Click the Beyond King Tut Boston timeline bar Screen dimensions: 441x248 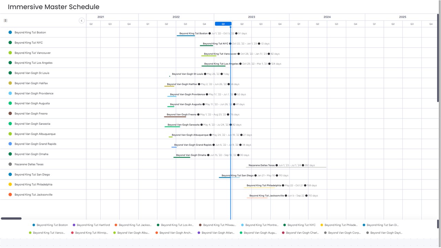(186, 36)
